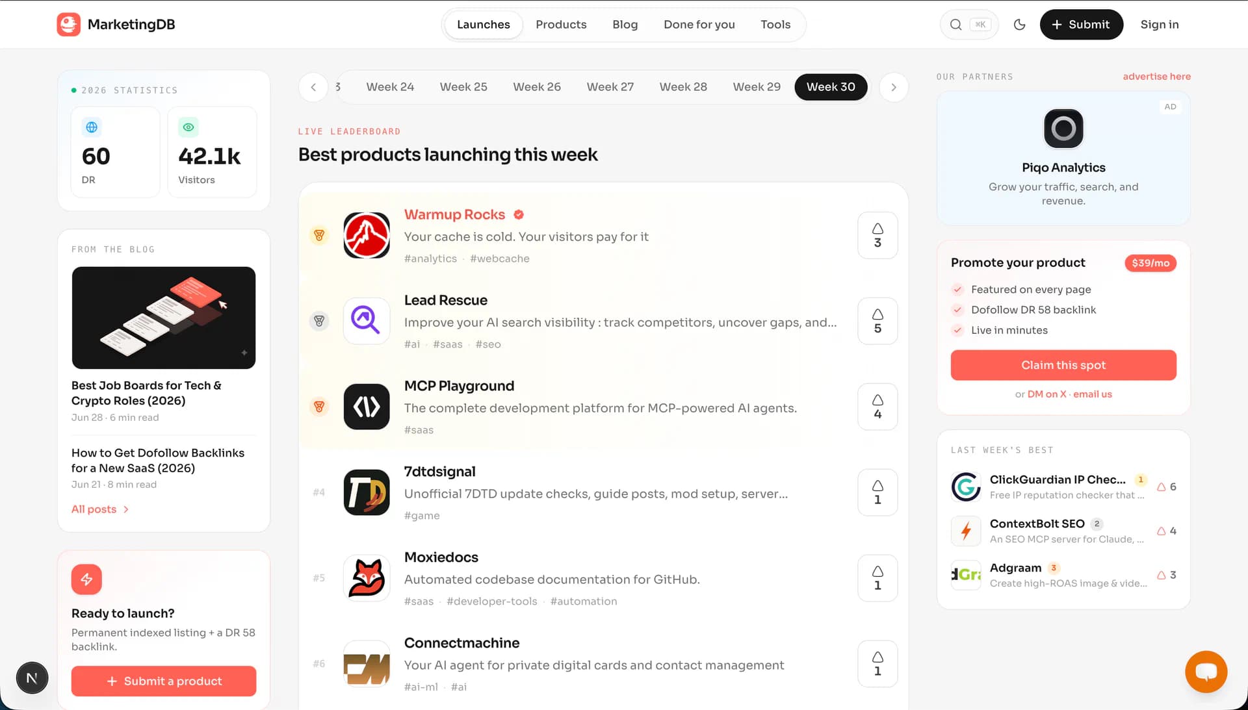Show earlier weeks with left chevron

pyautogui.click(x=313, y=87)
